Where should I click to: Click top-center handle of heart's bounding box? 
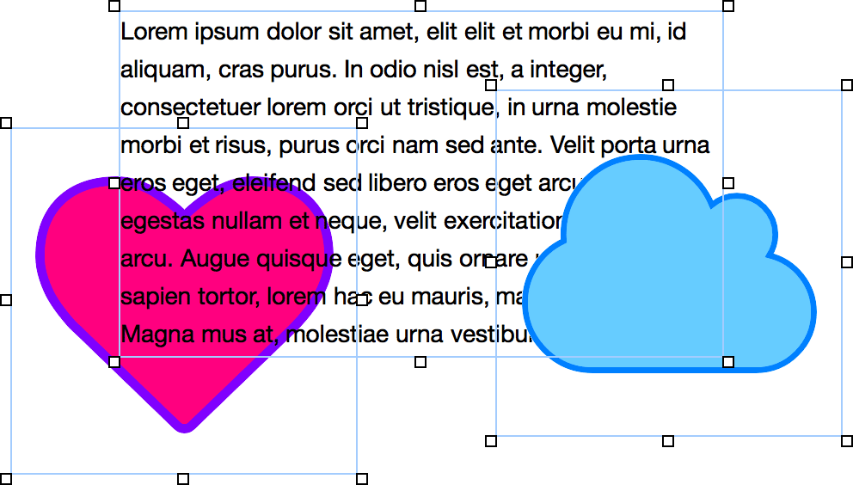[x=183, y=123]
